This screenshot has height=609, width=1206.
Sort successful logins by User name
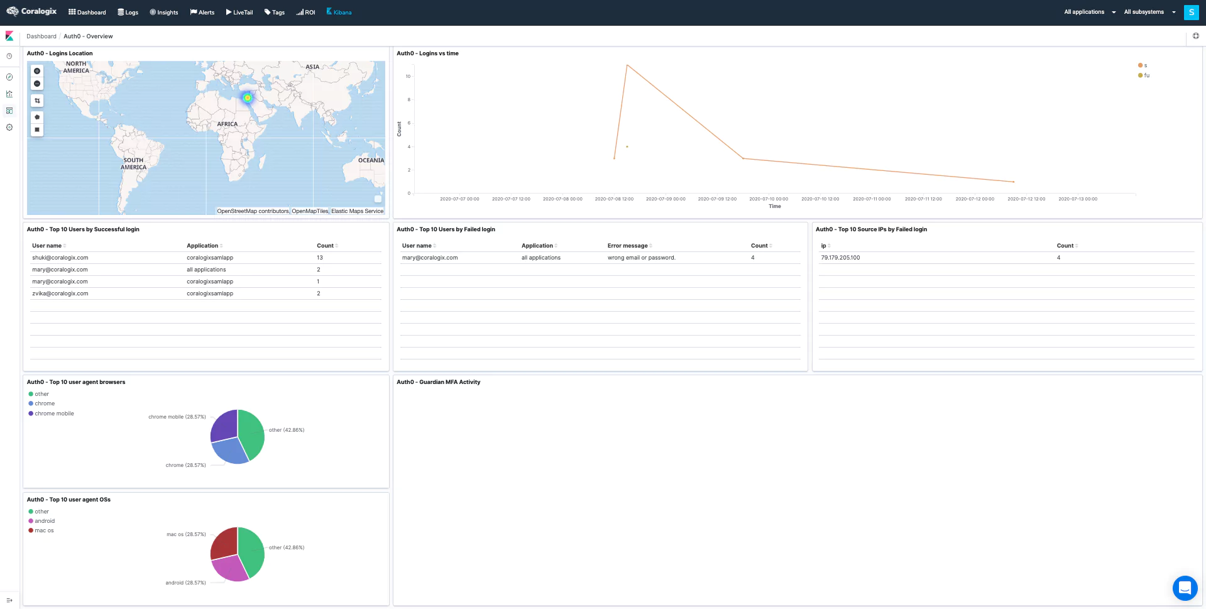coord(49,246)
